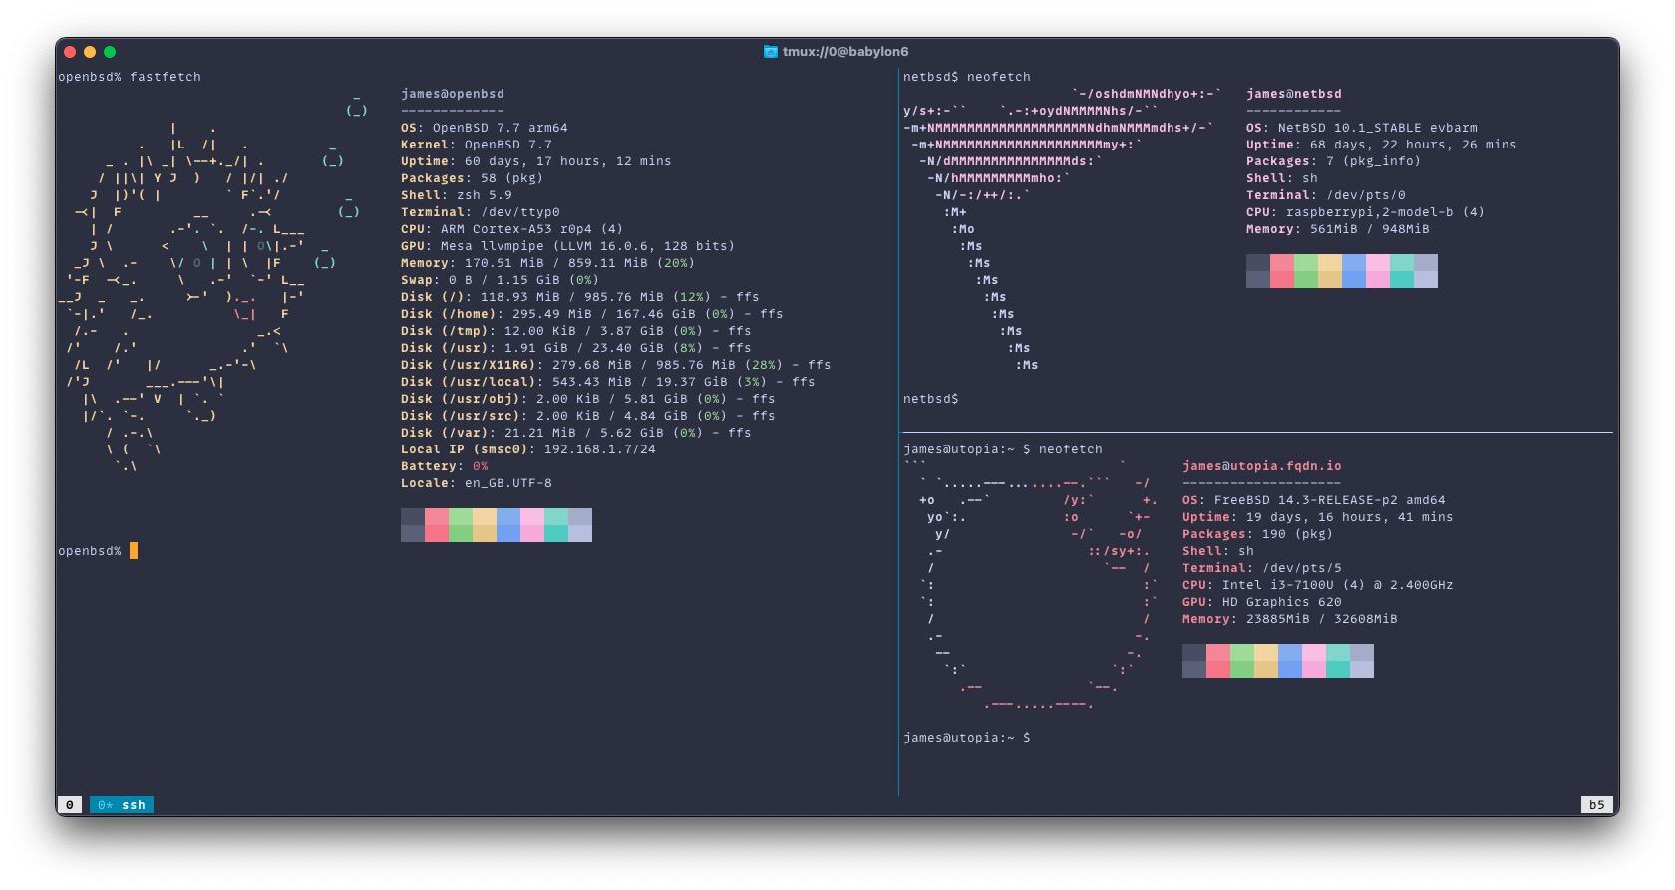The width and height of the screenshot is (1675, 890).
Task: Click the 'james@openbsd' header text
Action: point(453,94)
